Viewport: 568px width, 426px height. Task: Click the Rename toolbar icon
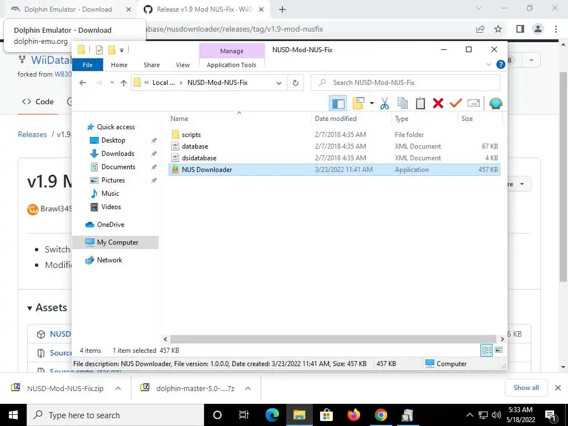tap(474, 104)
